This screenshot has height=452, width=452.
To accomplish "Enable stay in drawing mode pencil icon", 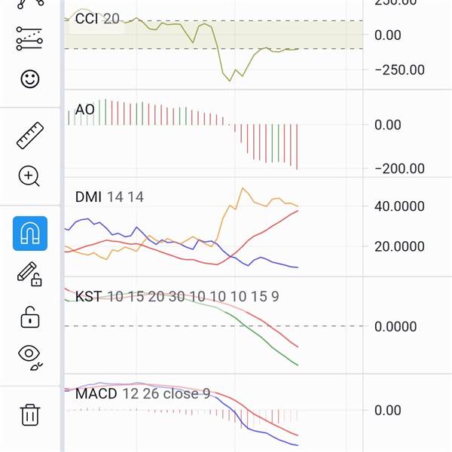I will 29,274.
